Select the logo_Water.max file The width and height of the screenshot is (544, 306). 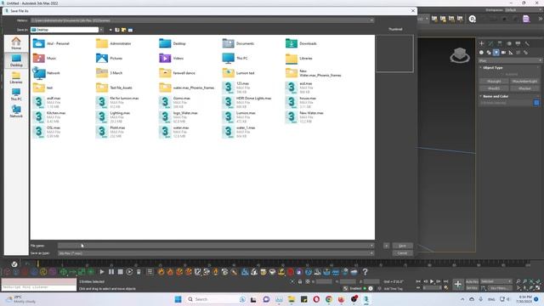(178, 117)
